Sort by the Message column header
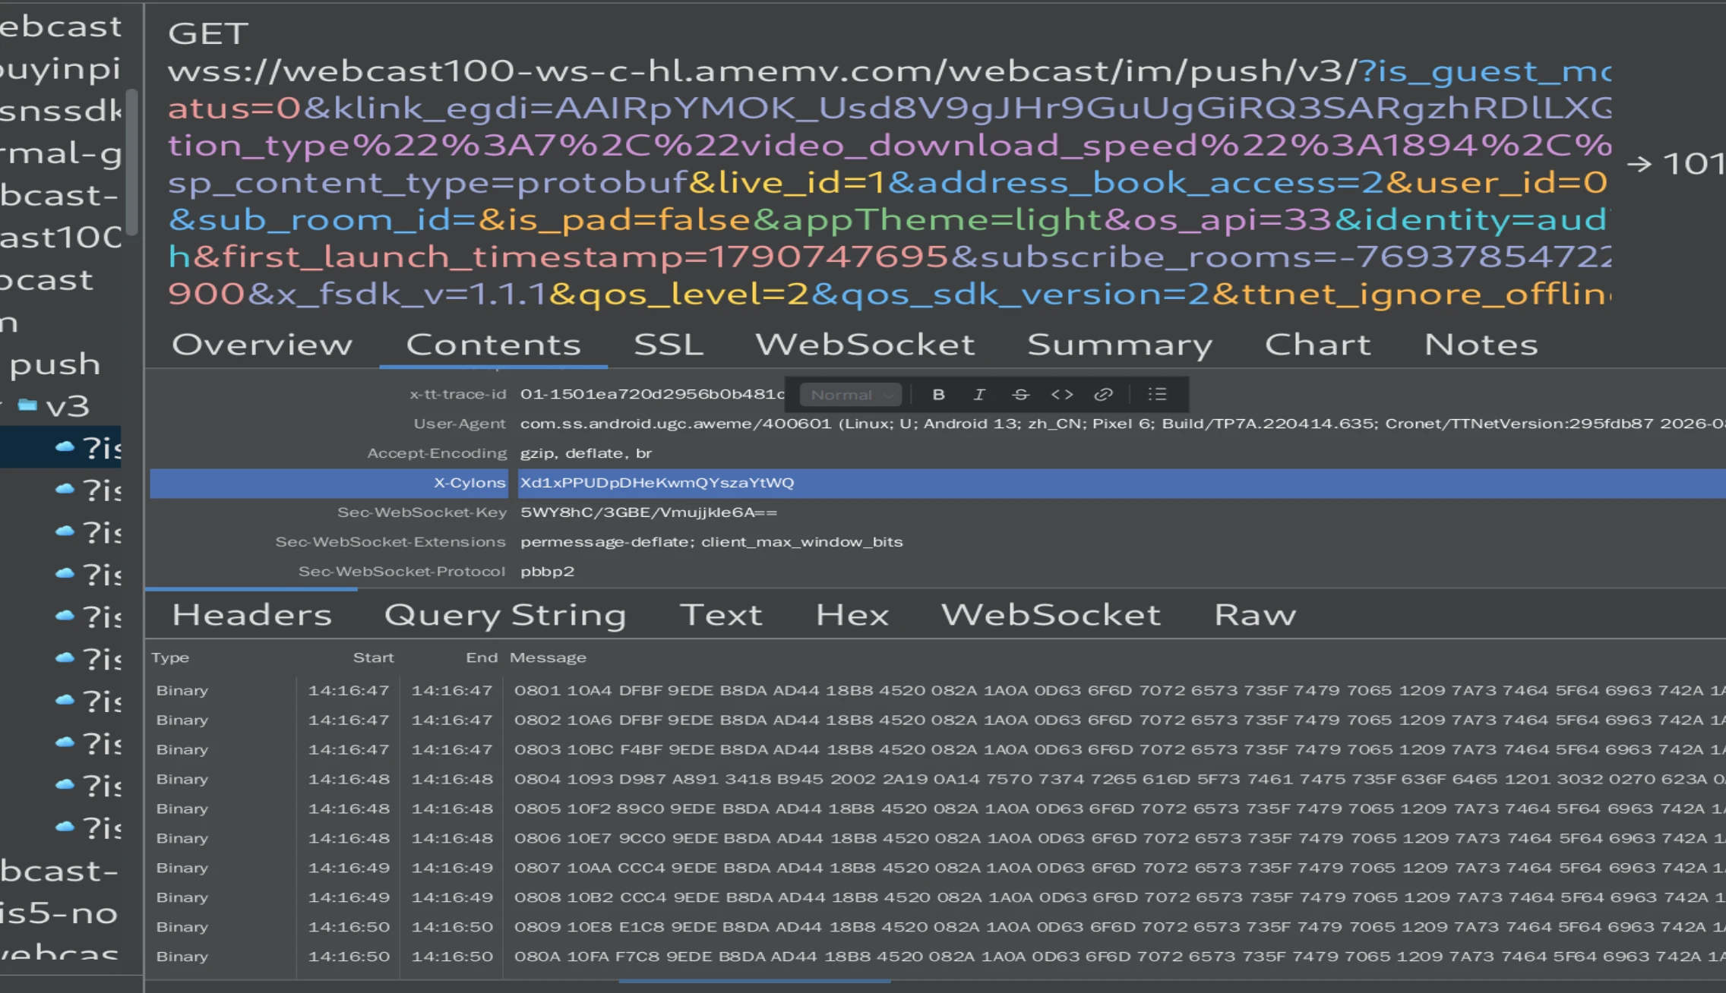Viewport: 1726px width, 993px height. click(x=548, y=657)
